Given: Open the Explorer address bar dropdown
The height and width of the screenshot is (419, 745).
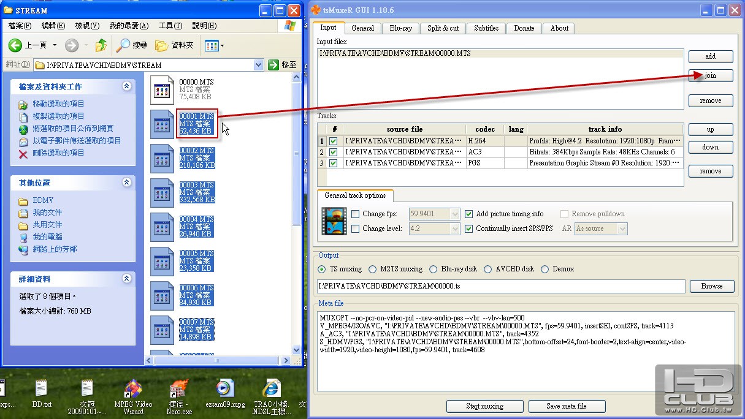Looking at the screenshot, I should tap(258, 65).
